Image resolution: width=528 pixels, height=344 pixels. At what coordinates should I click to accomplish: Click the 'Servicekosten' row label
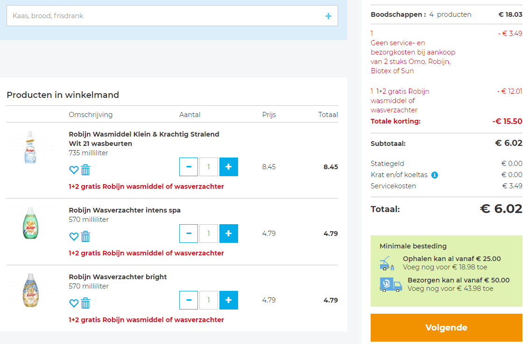393,186
